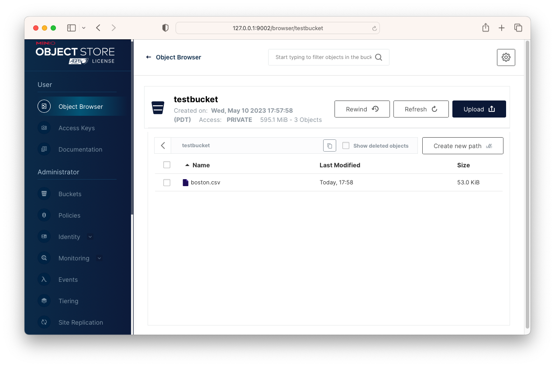
Task: Click the Access Keys icon
Action: click(44, 128)
